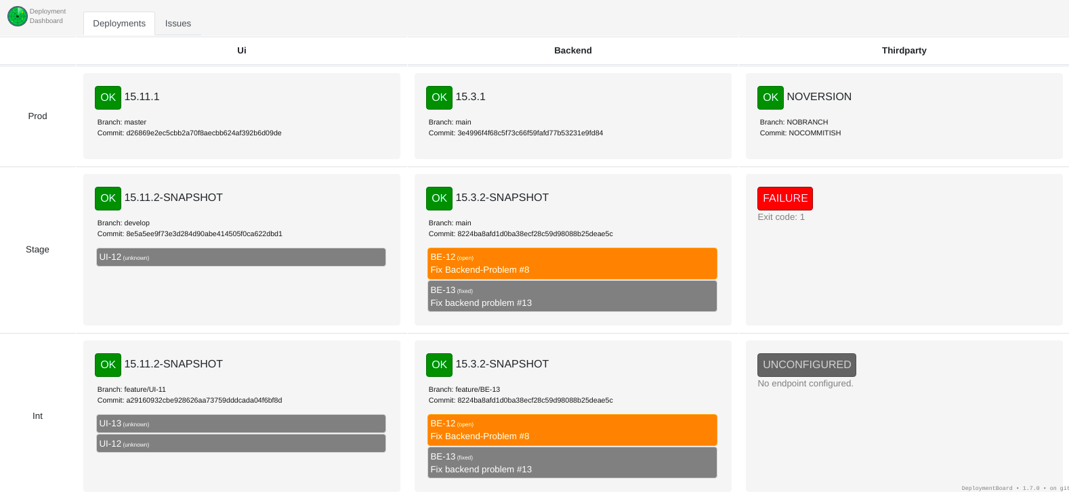Open BE-13 fixed issue in Stage Backend
This screenshot has width=1069, height=494.
pyautogui.click(x=572, y=296)
